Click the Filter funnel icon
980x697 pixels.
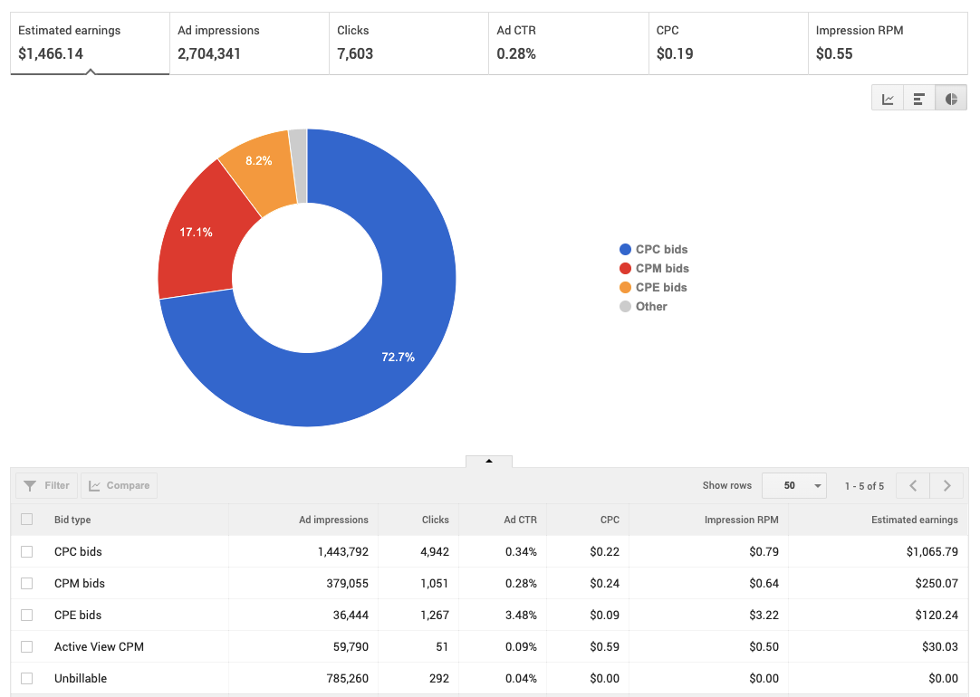click(x=28, y=485)
